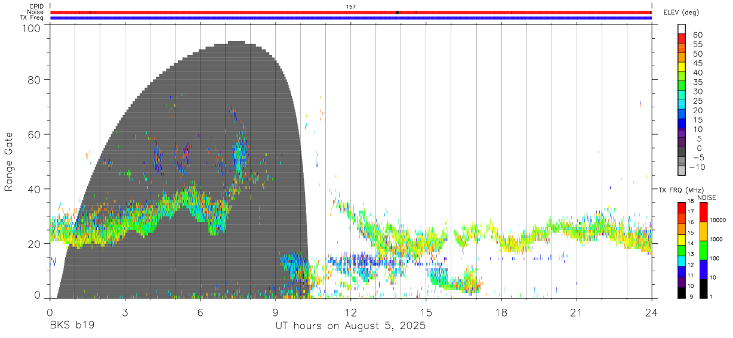Click x-axis hour label 24
The height and width of the screenshot is (338, 733).
point(651,312)
